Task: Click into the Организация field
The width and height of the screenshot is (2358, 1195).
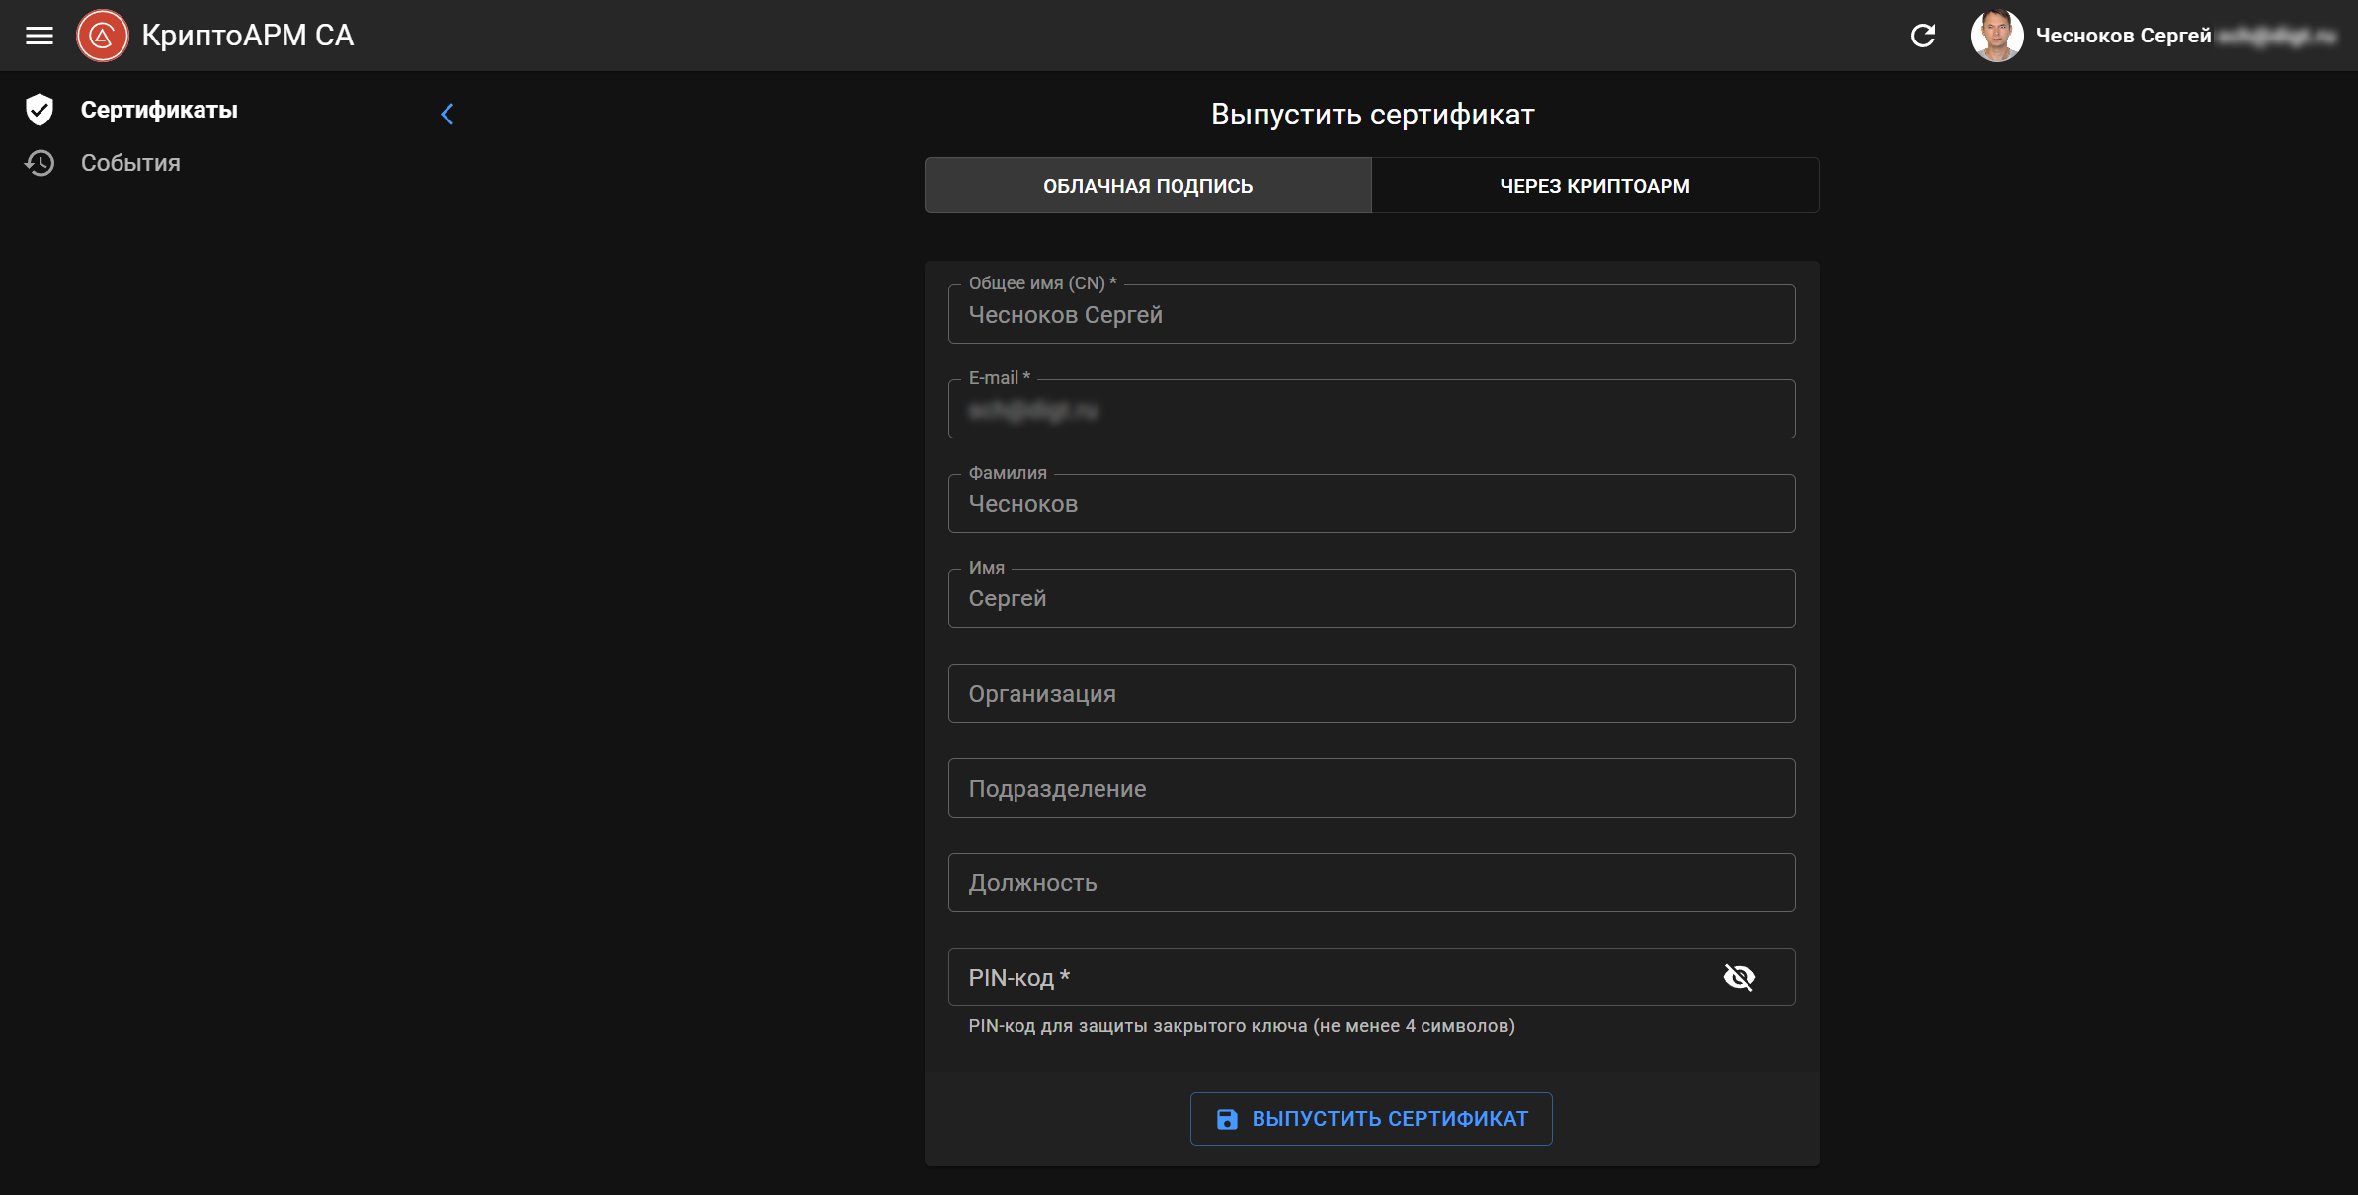Action: pos(1371,693)
